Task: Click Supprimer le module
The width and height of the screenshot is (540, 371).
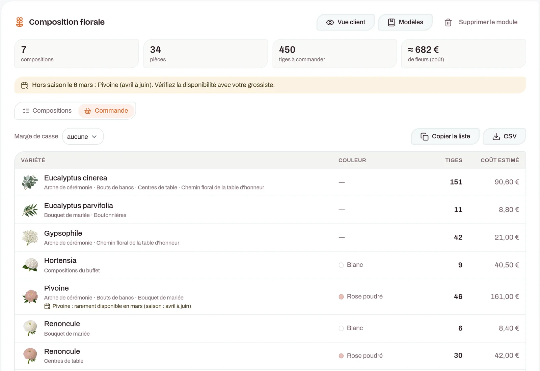Action: pos(481,22)
